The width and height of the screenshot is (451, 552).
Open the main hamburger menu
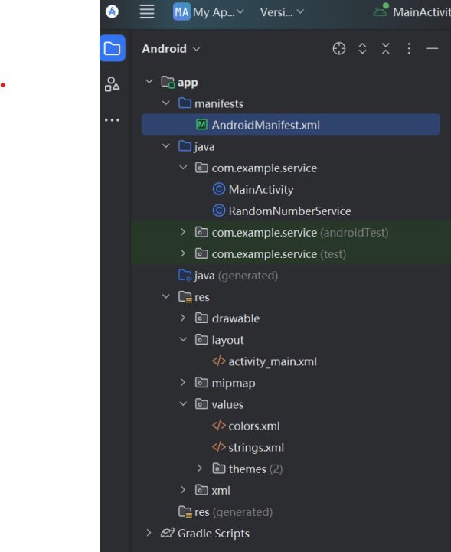coord(147,11)
